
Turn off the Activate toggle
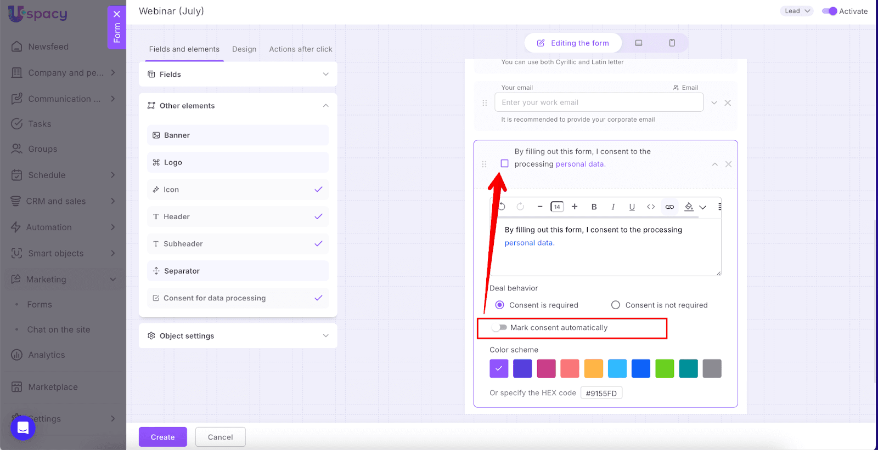pyautogui.click(x=829, y=11)
